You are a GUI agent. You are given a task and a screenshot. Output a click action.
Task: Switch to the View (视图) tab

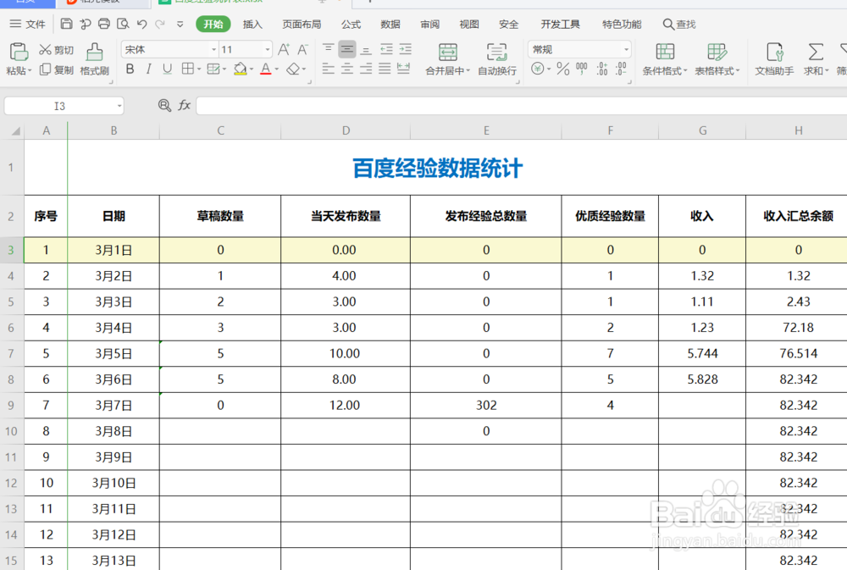tap(469, 25)
